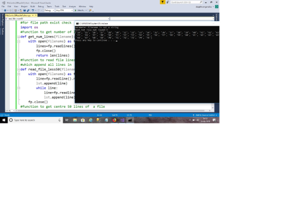Open the Tools menu

(57, 7)
